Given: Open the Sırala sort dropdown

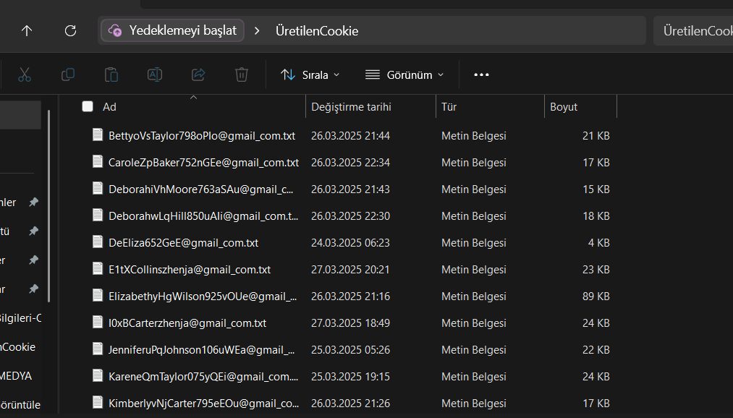Looking at the screenshot, I should [x=310, y=74].
